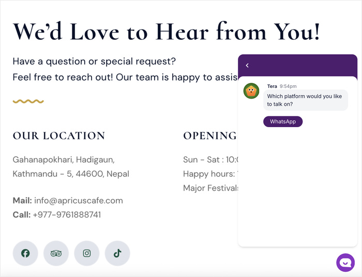Click the info@apricuscafe.com email address
Screen dimensions: 362x277
(79, 201)
